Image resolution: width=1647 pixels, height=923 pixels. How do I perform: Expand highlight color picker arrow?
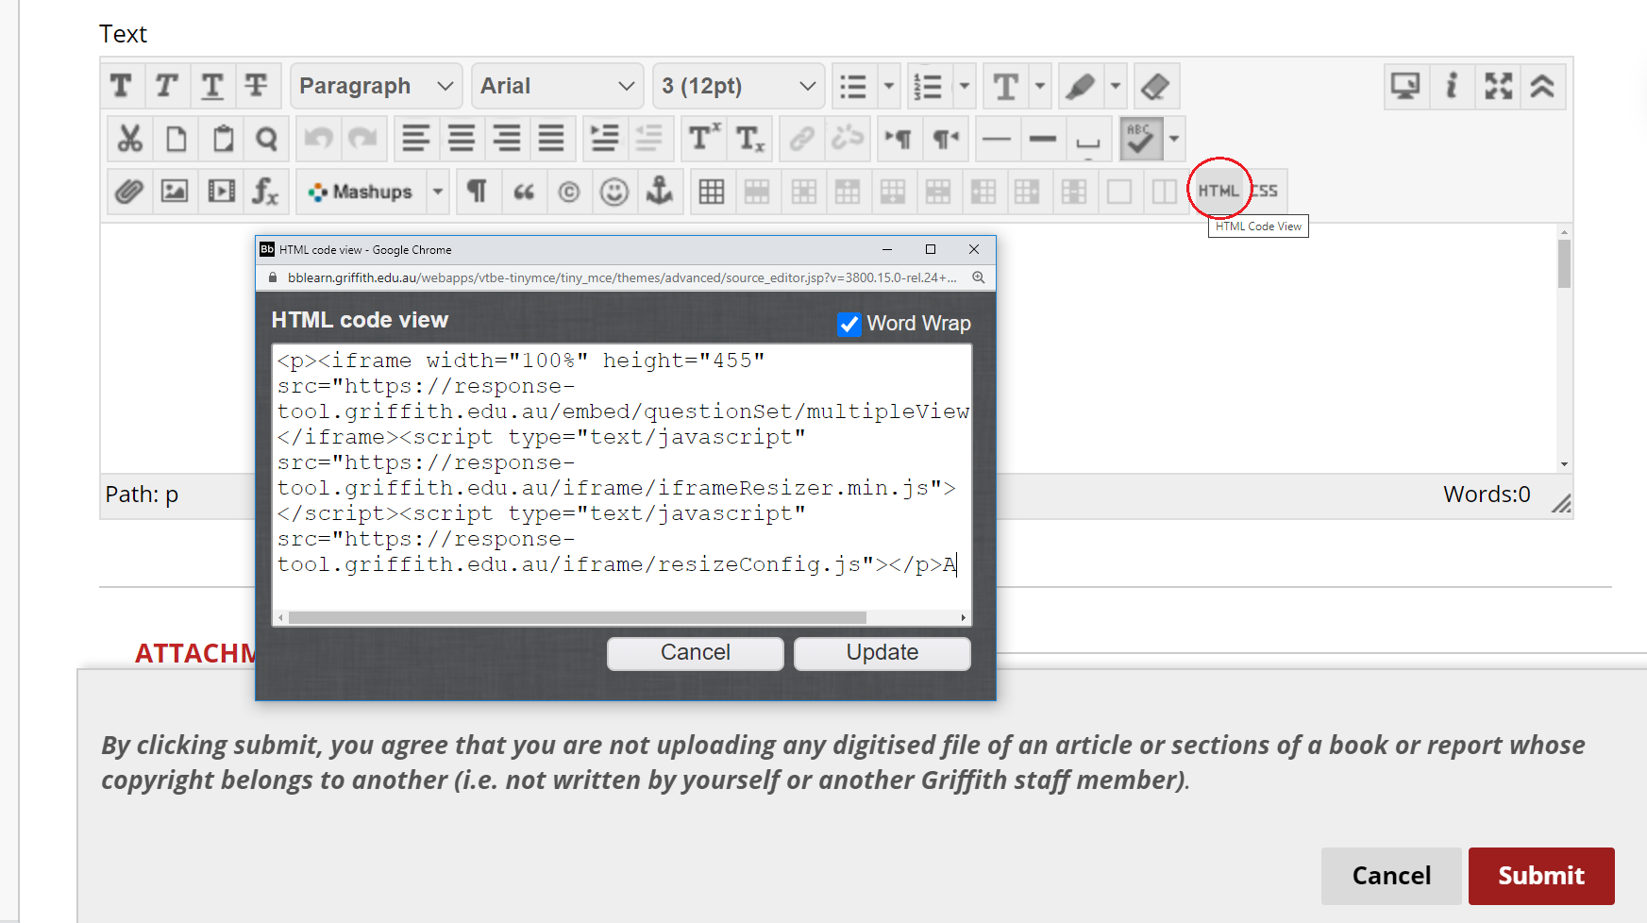[1116, 86]
